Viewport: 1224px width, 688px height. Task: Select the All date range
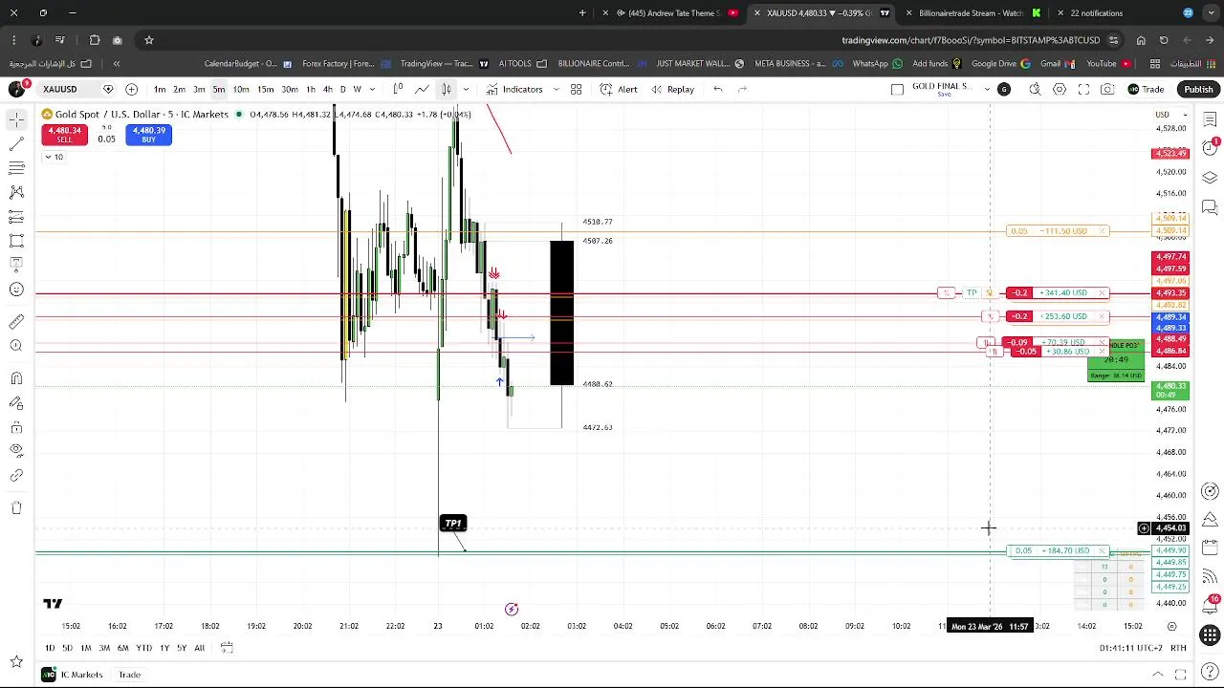click(x=199, y=648)
